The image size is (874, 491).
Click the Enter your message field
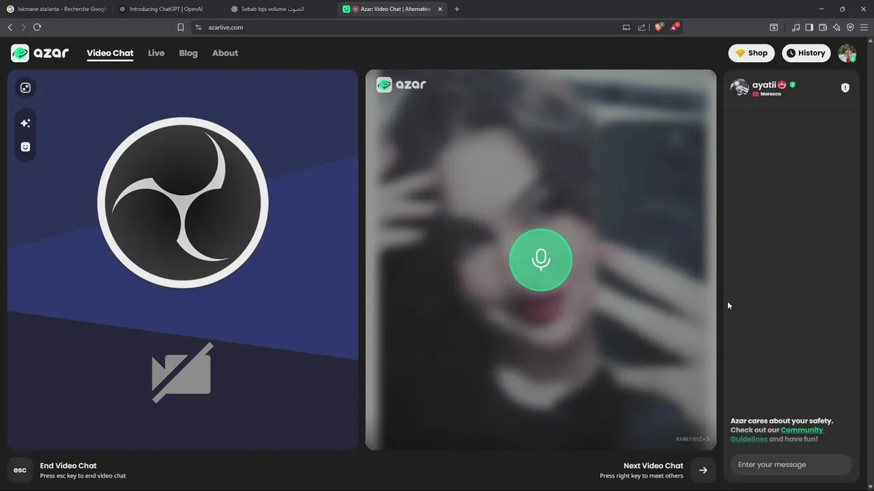(791, 464)
